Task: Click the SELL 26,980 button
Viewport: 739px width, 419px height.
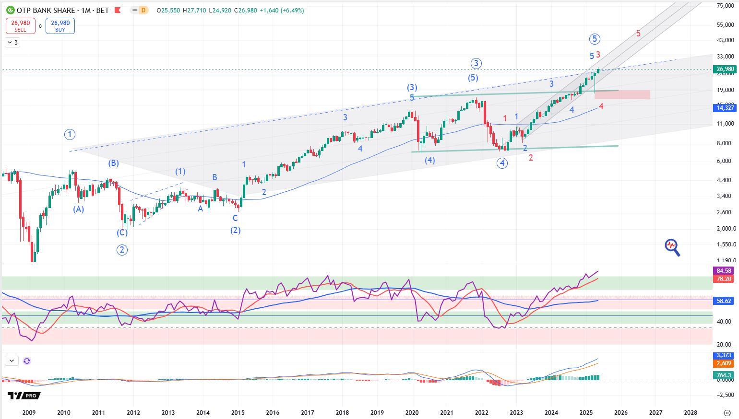Action: 21,26
